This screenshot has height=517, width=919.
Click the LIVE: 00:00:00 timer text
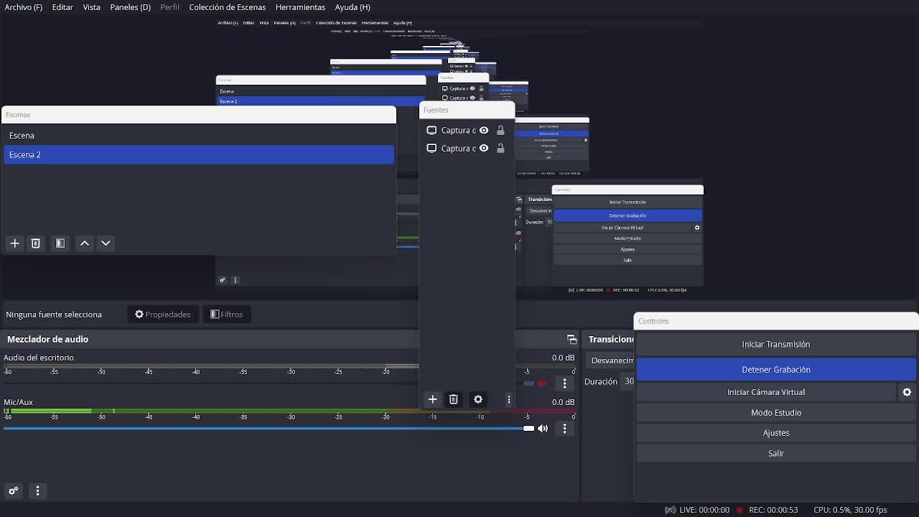point(704,510)
